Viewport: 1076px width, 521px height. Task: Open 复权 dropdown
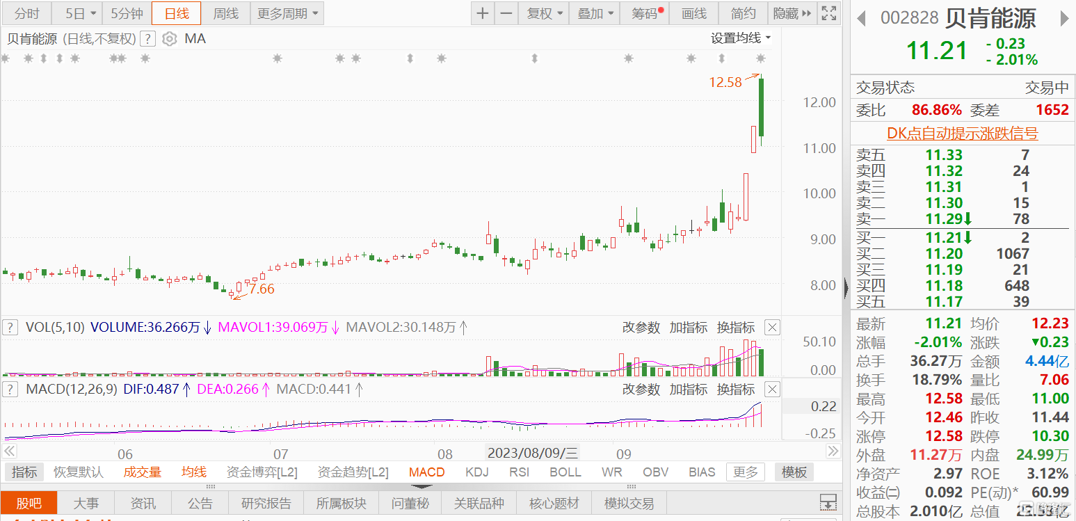544,13
